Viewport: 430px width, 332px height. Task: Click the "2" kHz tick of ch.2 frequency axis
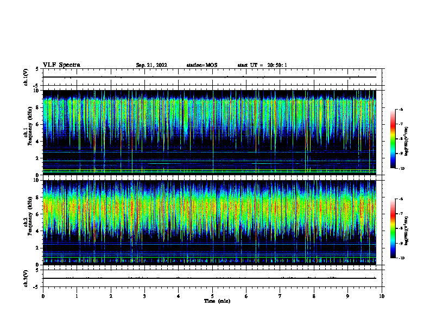38,248
